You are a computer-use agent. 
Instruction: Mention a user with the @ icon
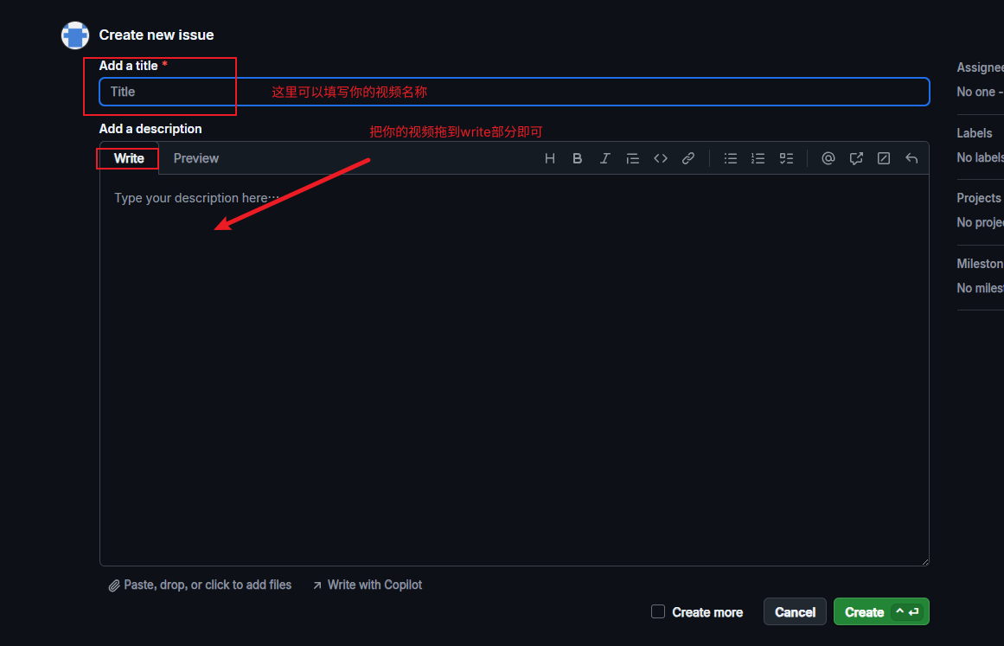(x=828, y=158)
